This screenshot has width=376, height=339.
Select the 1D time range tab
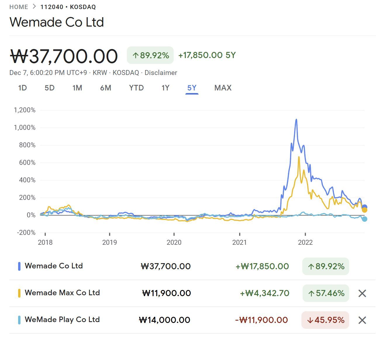coord(23,88)
